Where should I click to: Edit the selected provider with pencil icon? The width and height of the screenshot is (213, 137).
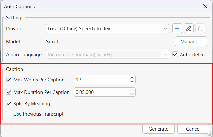click(189, 29)
